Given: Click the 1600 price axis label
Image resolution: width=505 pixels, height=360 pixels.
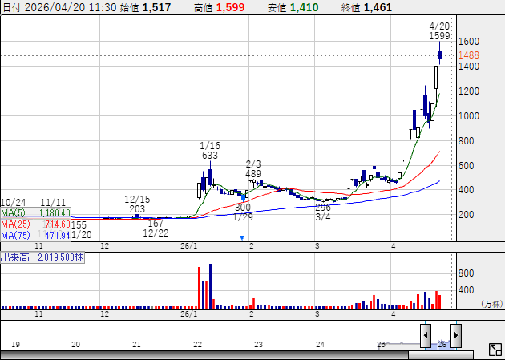Looking at the screenshot, I should (469, 41).
